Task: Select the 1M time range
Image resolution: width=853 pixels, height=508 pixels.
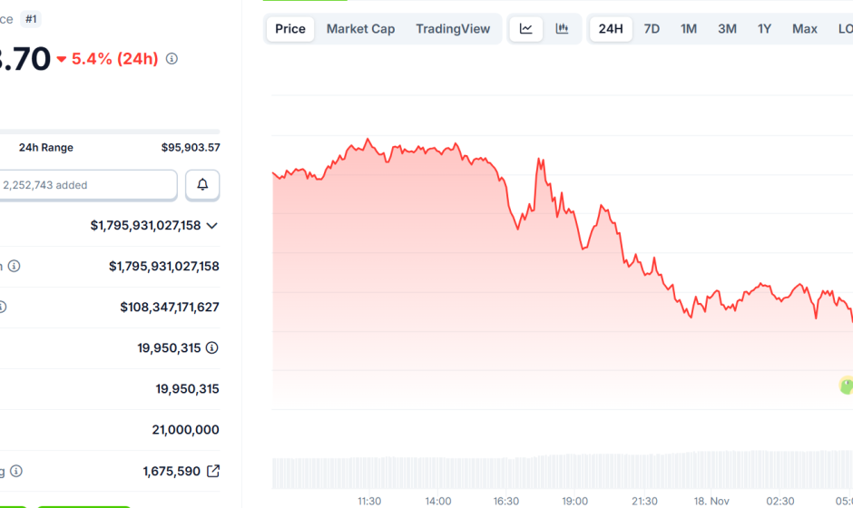Action: pyautogui.click(x=689, y=29)
